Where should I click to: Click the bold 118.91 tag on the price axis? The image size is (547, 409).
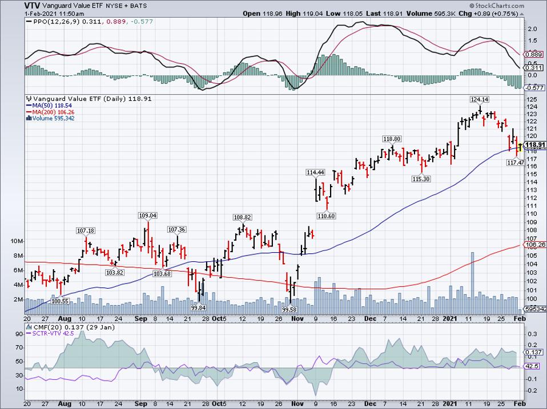tap(535, 145)
